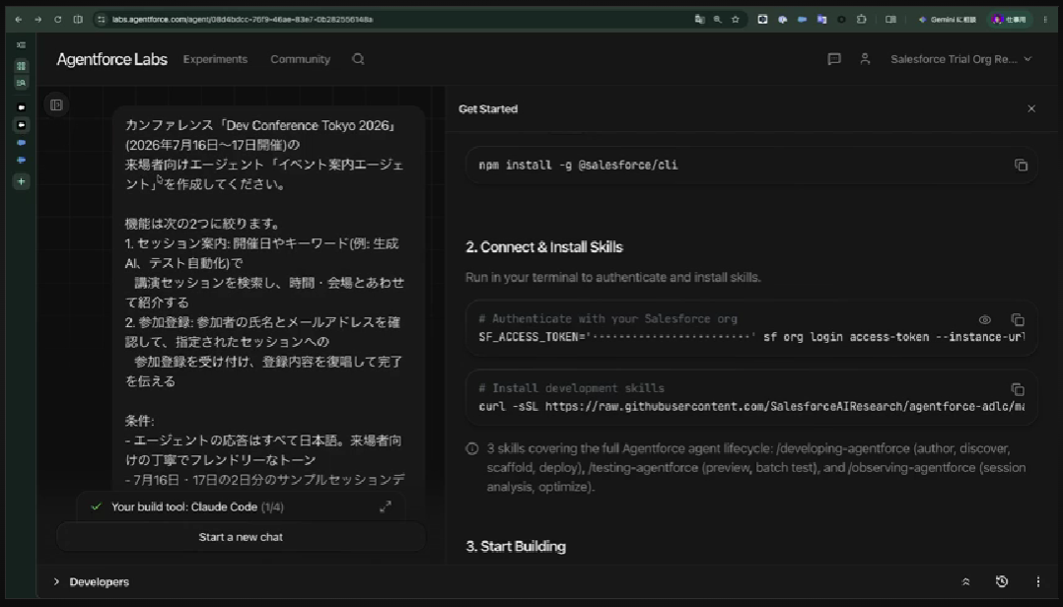This screenshot has height=607, width=1063.
Task: Open the Community menu item
Action: point(301,59)
